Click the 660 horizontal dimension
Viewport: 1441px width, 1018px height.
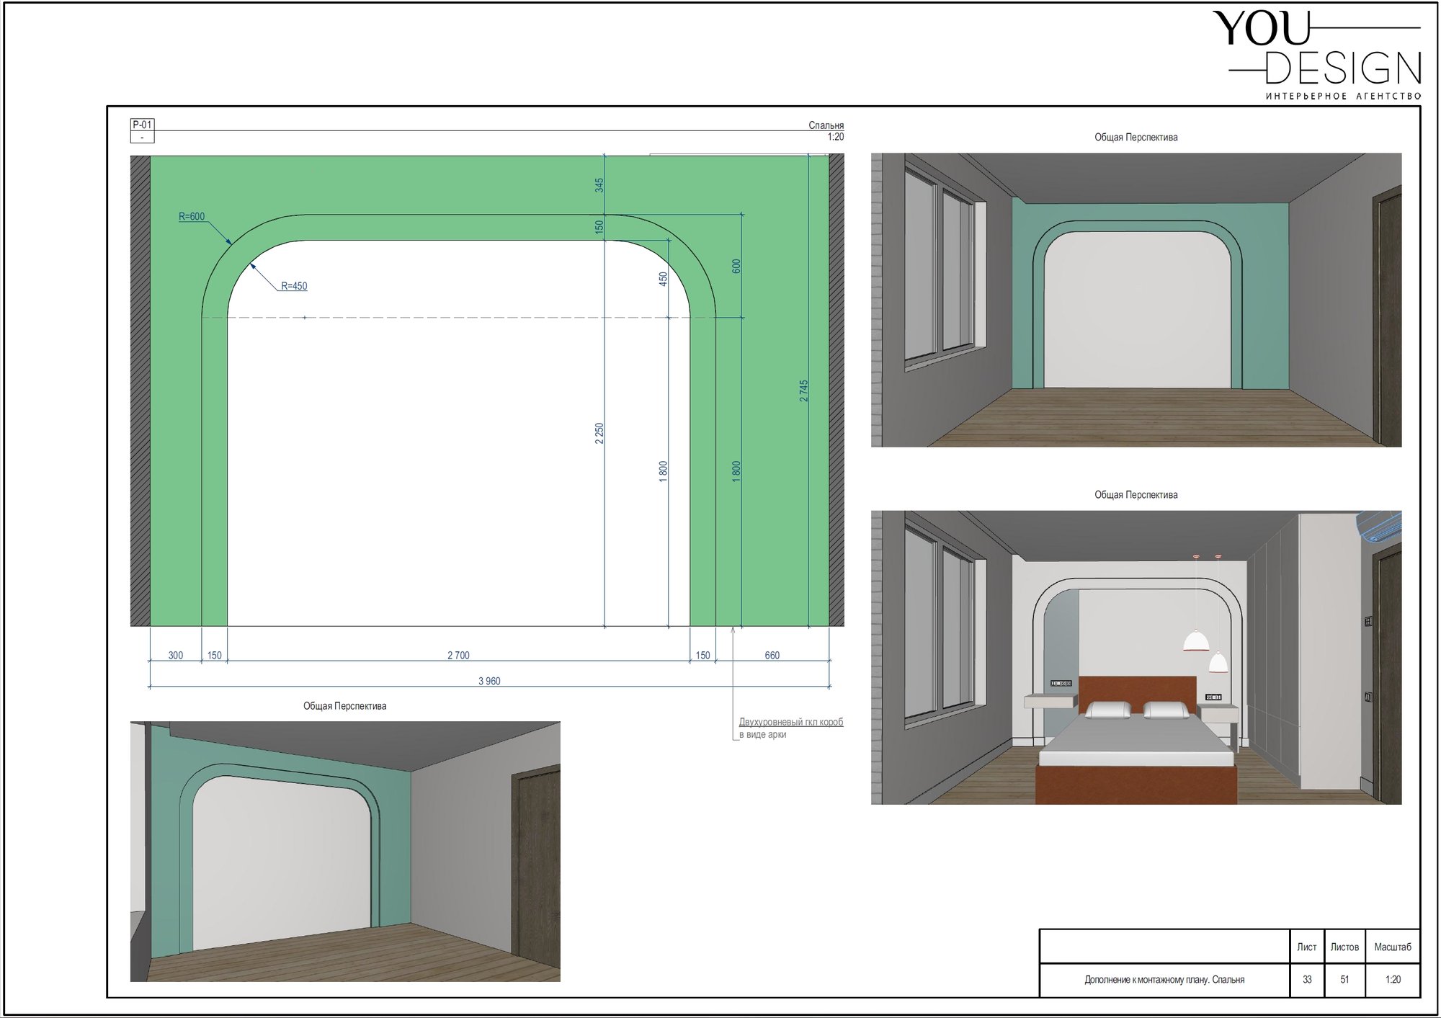(772, 656)
